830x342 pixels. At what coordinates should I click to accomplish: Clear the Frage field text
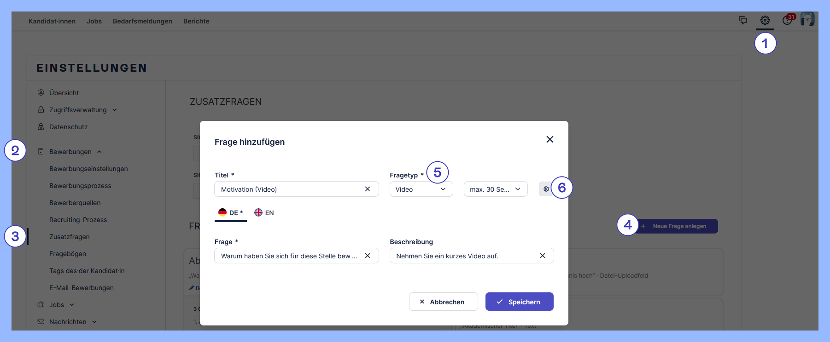367,256
